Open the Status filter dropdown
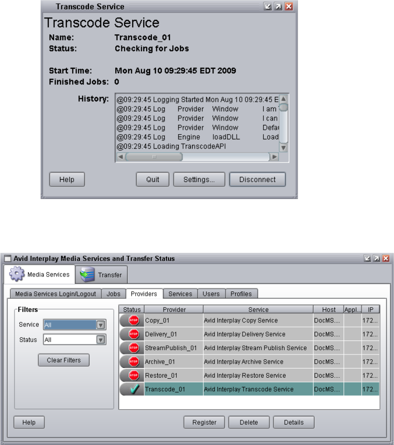394x445 pixels. tap(101, 339)
